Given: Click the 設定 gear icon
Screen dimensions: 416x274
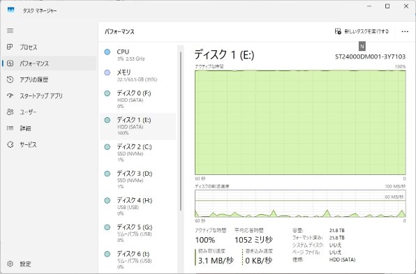Looking at the screenshot, I should [x=10, y=264].
